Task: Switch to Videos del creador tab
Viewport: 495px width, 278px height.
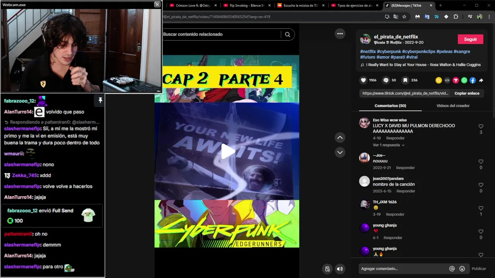Action: [x=453, y=106]
